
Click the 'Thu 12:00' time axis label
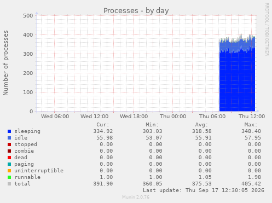coord(252,117)
